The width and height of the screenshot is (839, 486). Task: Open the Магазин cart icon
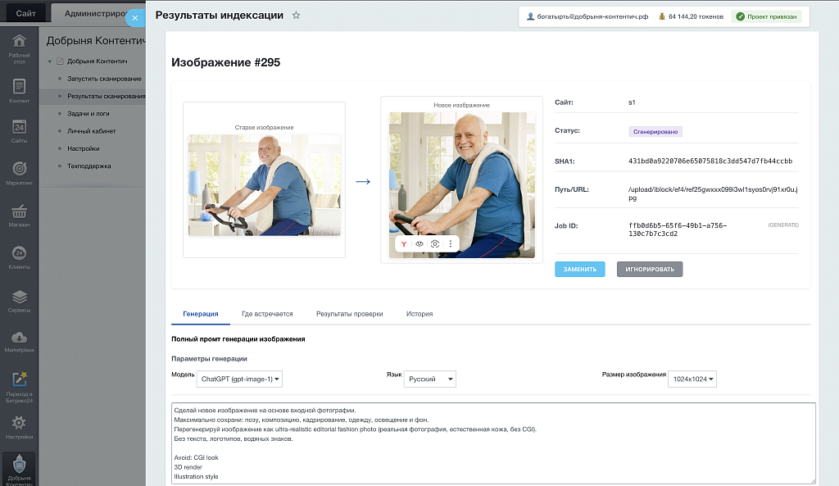click(x=20, y=213)
